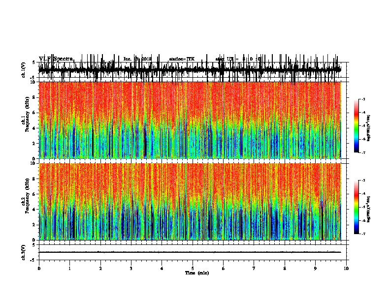Click the ch.1 spectrogram color scale bar
The height and width of the screenshot is (301, 390).
coord(356,126)
